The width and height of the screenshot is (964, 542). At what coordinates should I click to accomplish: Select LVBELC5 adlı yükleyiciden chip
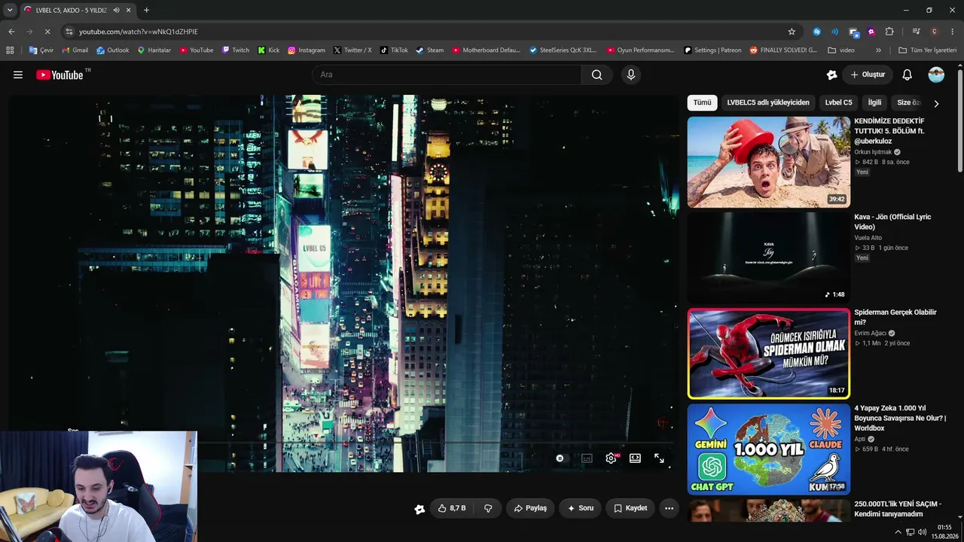click(768, 102)
